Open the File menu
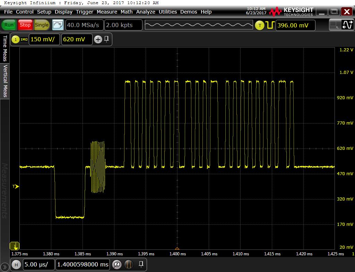Image resolution: width=355 pixels, height=272 pixels. pyautogui.click(x=8, y=12)
